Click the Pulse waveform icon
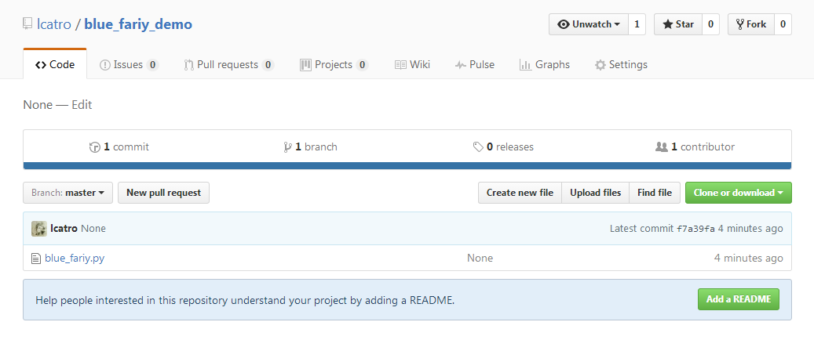Image resolution: width=814 pixels, height=340 pixels. coord(461,65)
